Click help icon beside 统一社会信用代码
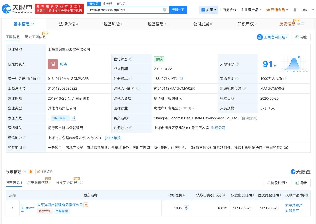Viewport: 316px width, 224px height. click(39, 79)
